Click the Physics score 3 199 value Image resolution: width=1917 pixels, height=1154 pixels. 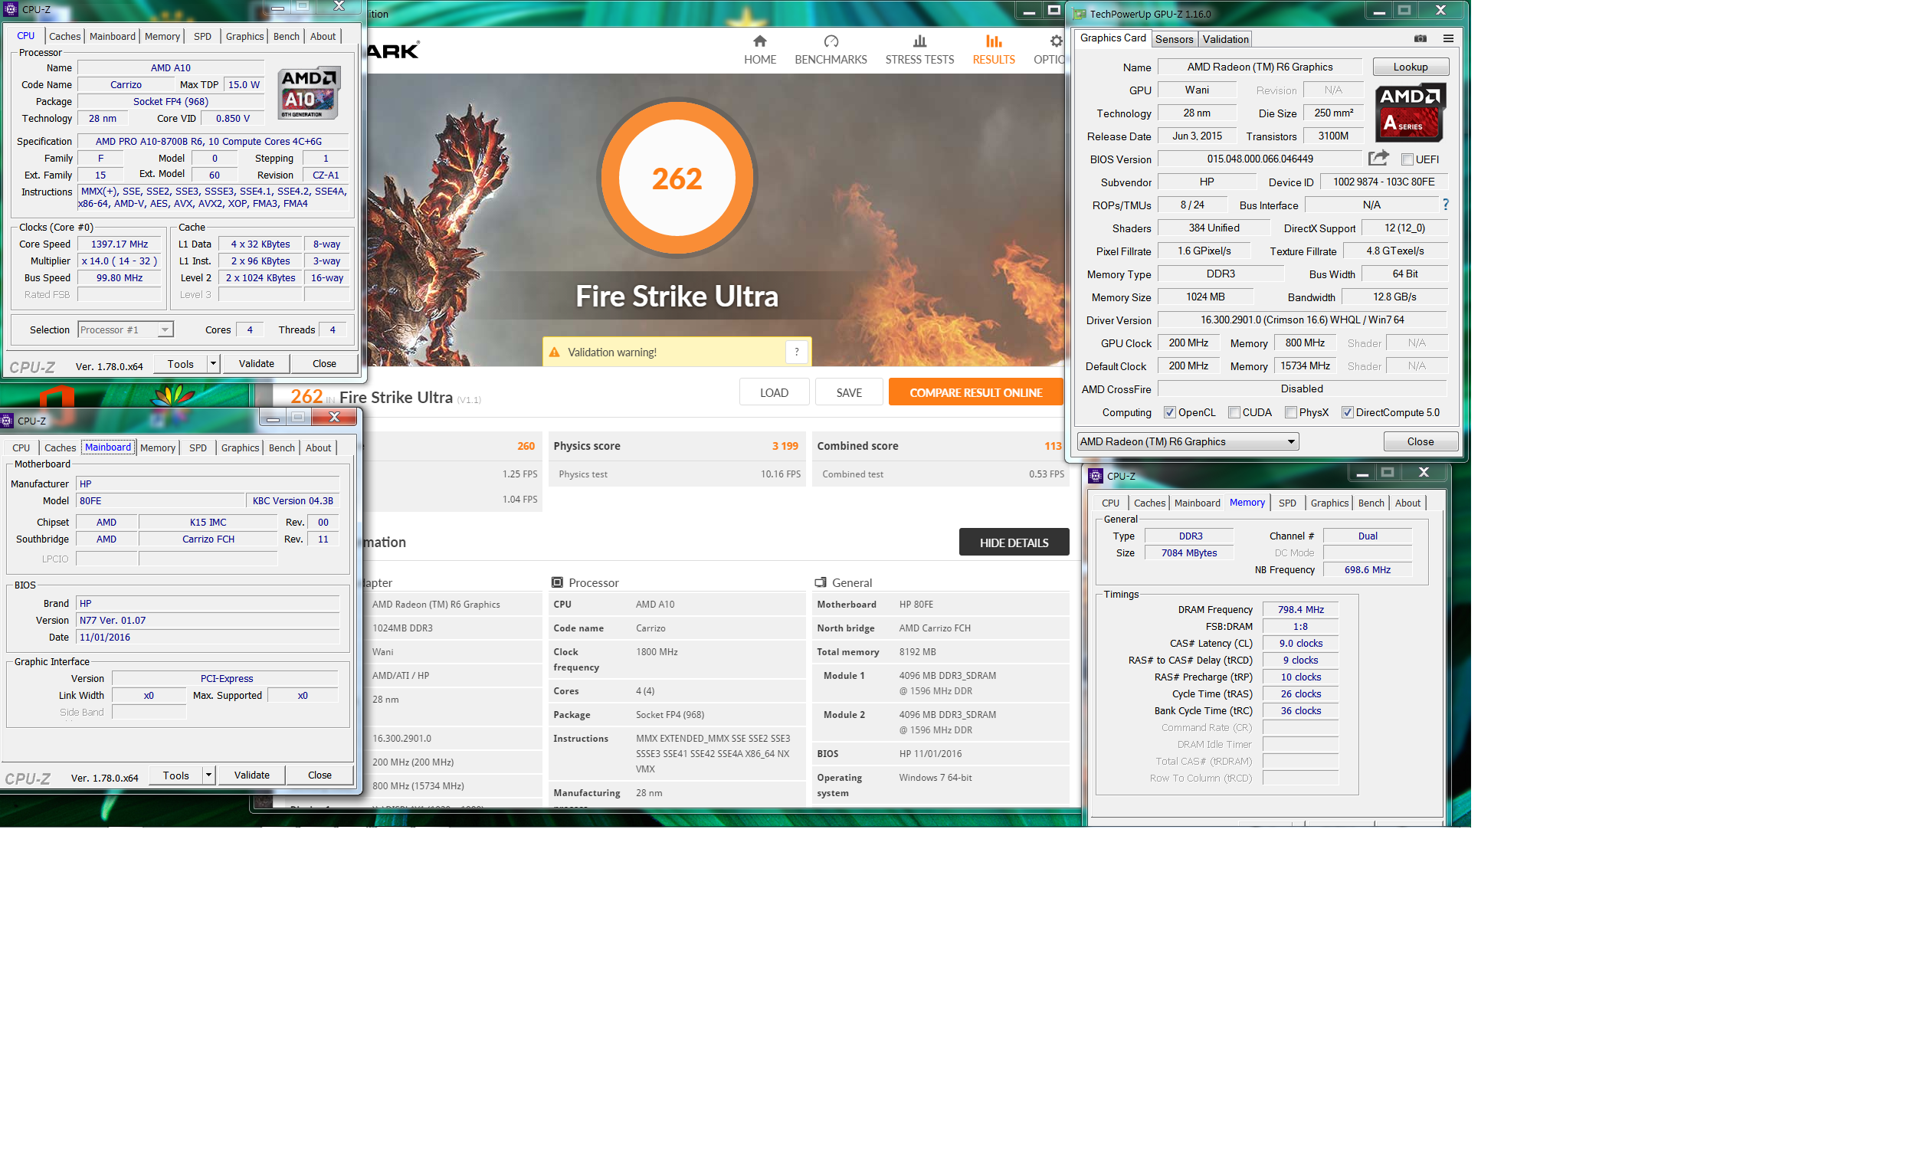click(785, 445)
